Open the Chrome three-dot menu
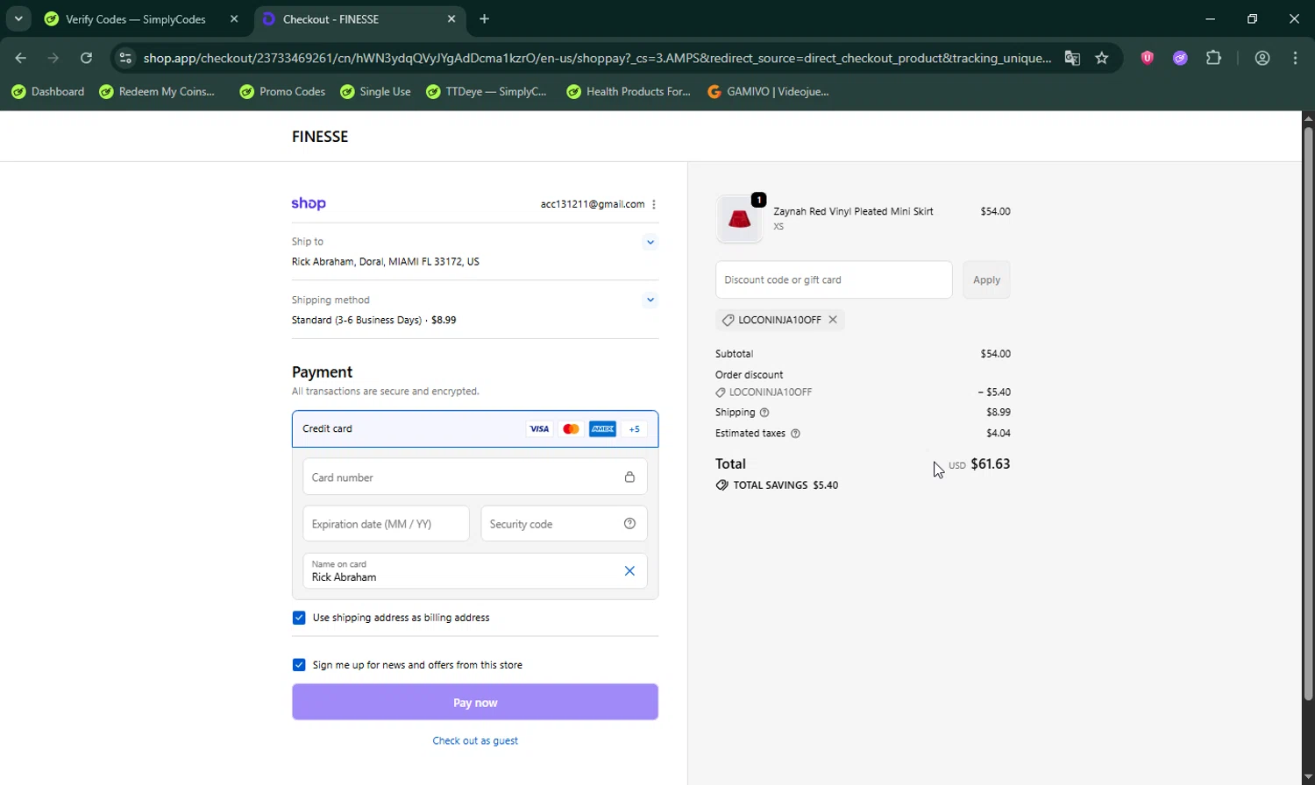This screenshot has height=785, width=1315. coord(1296,58)
